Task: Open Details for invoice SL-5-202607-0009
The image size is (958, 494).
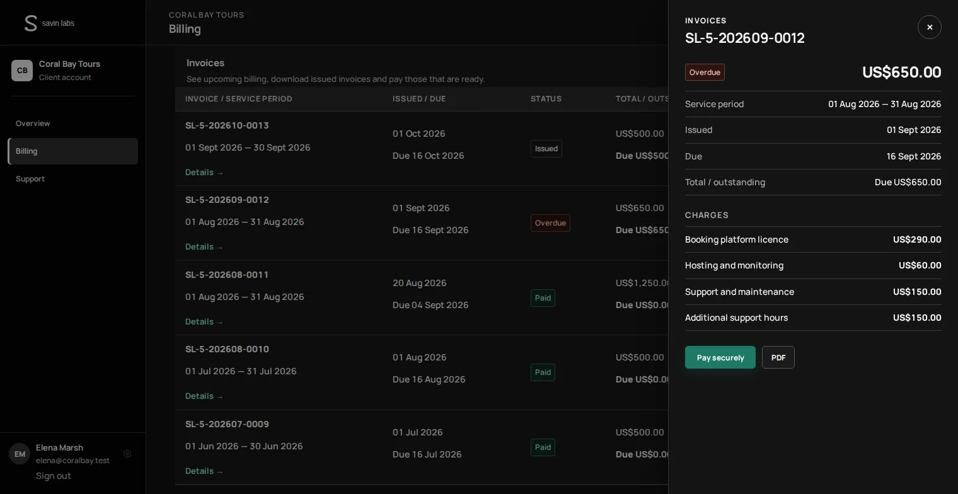Action: [x=204, y=471]
